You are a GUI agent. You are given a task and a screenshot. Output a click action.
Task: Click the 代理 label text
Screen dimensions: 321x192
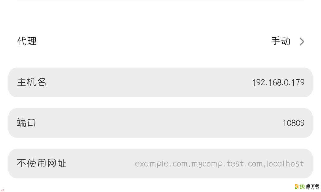[27, 41]
